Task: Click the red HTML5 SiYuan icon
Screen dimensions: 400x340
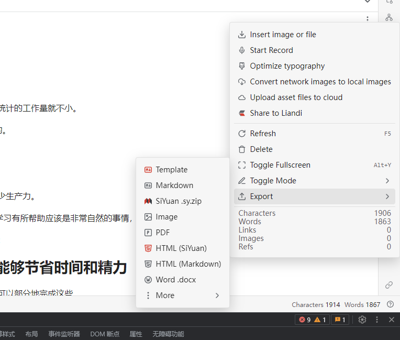Action: tap(148, 248)
